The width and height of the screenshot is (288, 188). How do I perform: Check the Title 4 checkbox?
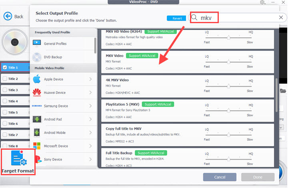point(5,101)
